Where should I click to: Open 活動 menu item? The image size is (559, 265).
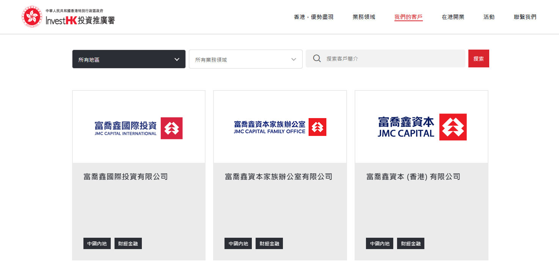(489, 17)
